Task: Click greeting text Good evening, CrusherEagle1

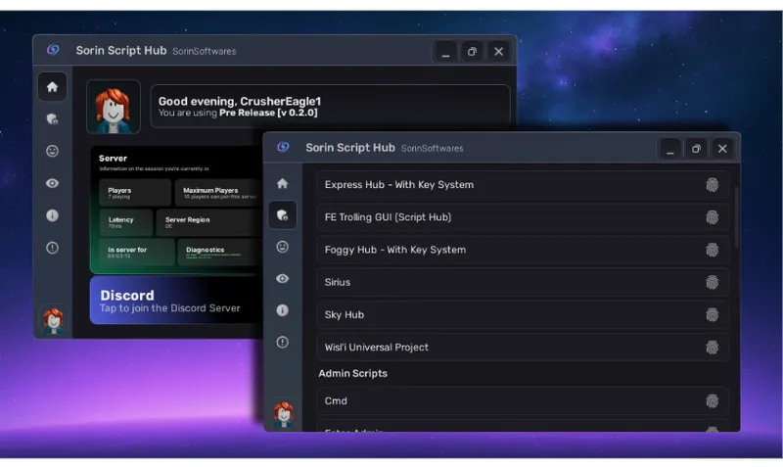Action: [240, 102]
